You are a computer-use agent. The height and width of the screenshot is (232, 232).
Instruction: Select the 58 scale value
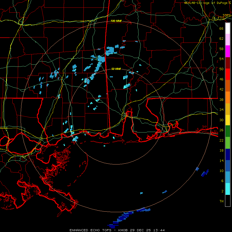221,49
